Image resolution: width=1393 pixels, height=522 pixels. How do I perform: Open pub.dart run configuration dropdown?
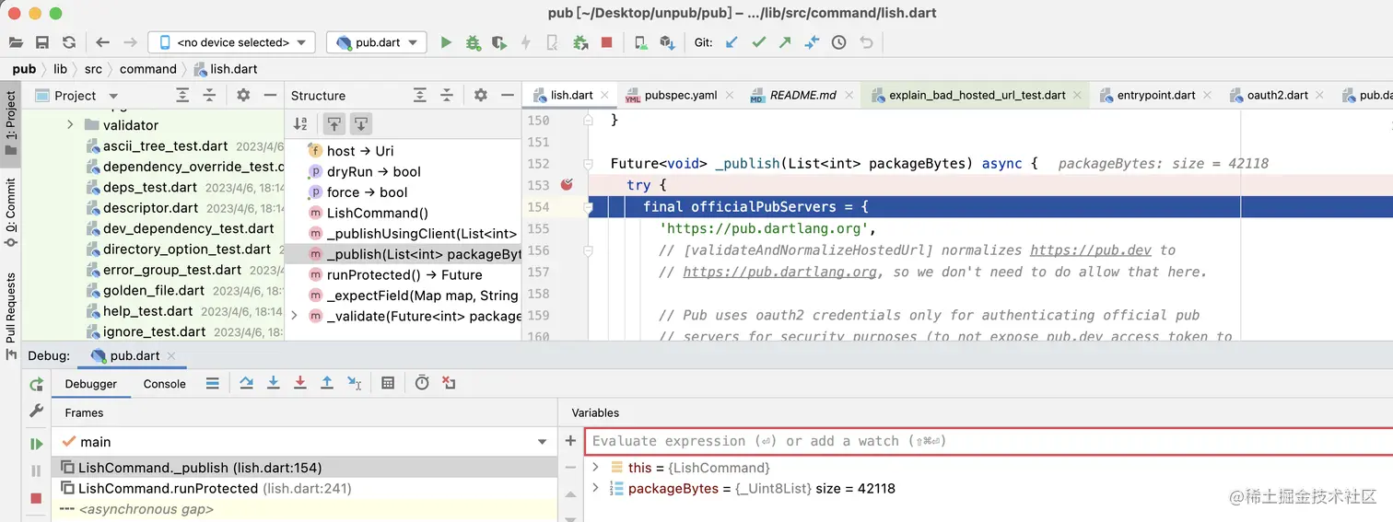click(x=376, y=42)
